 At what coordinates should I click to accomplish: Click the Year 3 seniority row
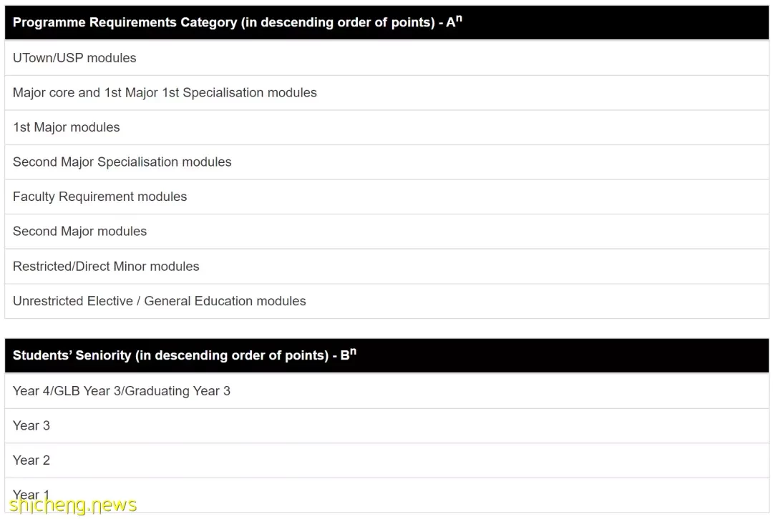pyautogui.click(x=386, y=426)
